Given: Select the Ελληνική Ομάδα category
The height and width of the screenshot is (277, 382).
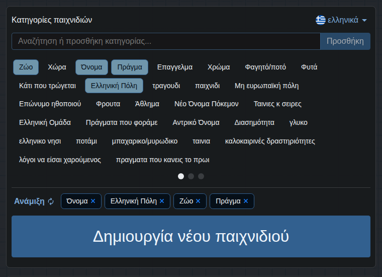Looking at the screenshot, I should pyautogui.click(x=45, y=122).
